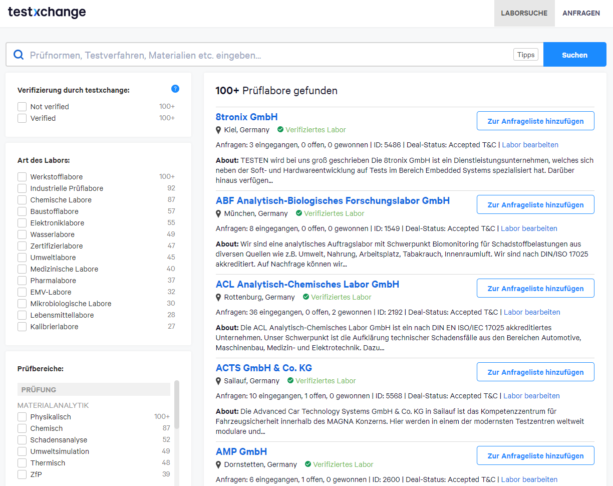The width and height of the screenshot is (613, 486).
Task: Check the Chemisch test area filter
Action: click(x=22, y=428)
